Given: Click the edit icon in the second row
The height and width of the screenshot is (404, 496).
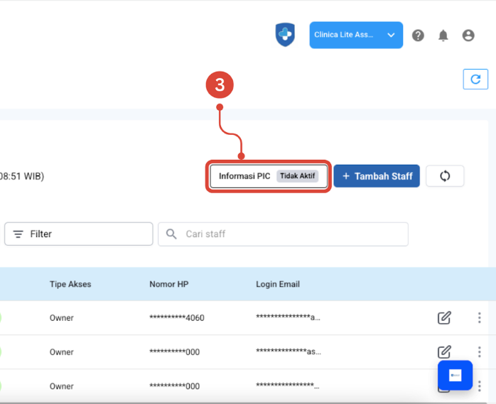Looking at the screenshot, I should [x=444, y=351].
